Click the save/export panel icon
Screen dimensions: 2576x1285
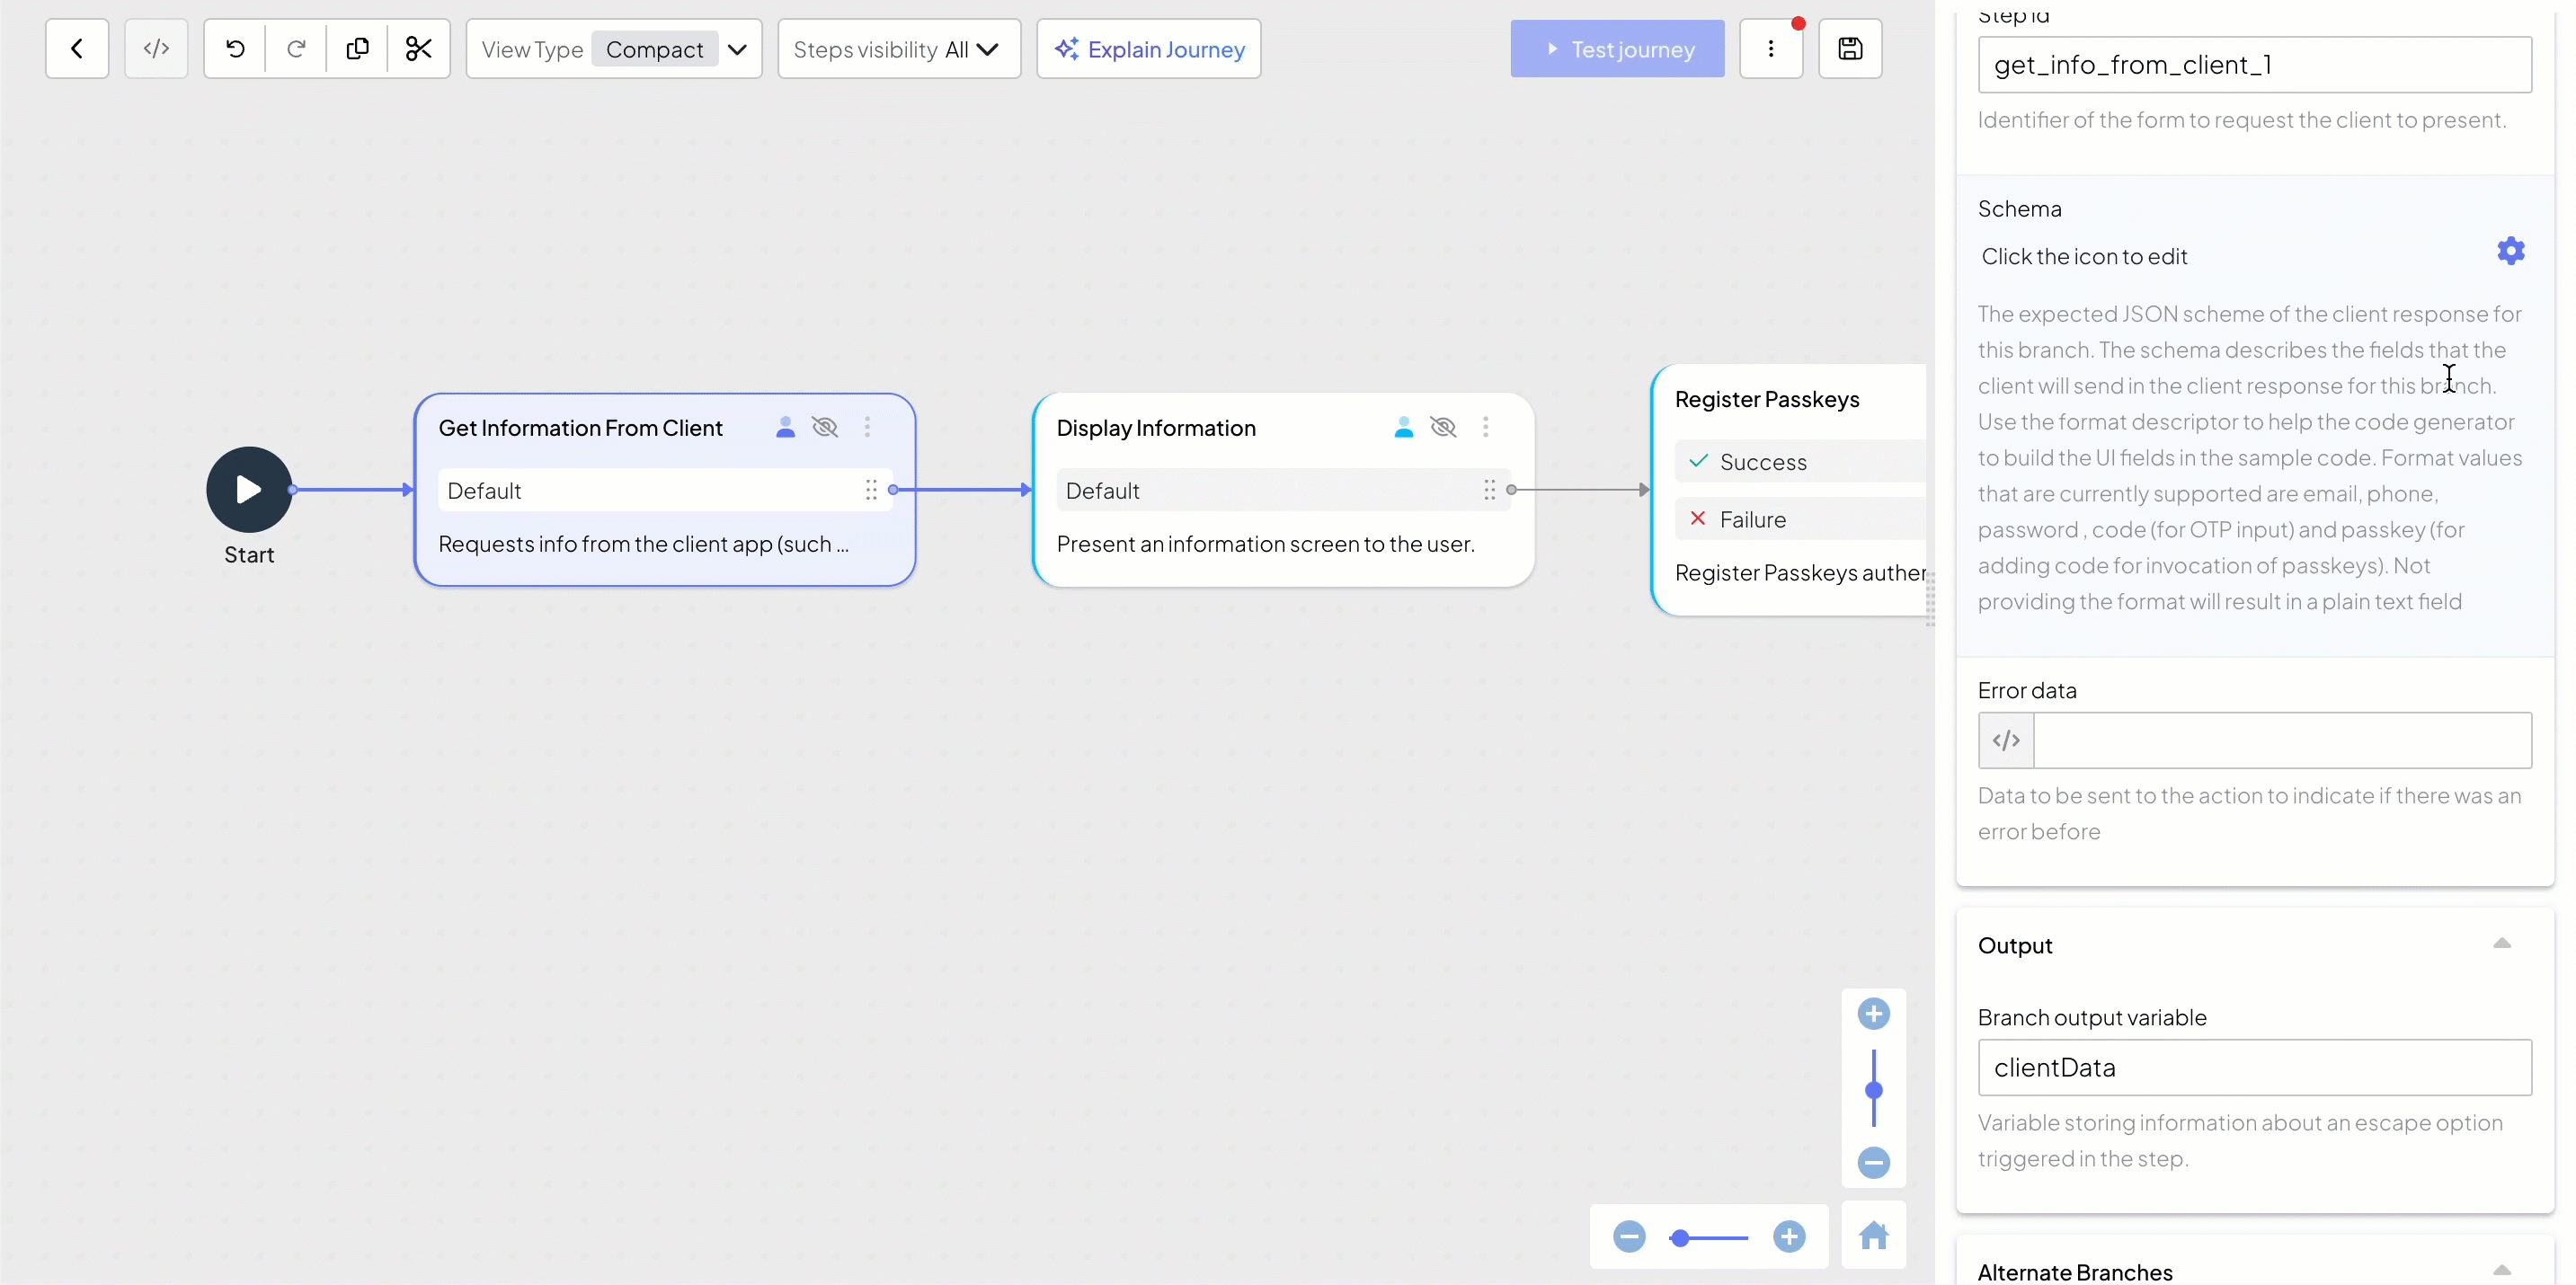coord(1852,48)
